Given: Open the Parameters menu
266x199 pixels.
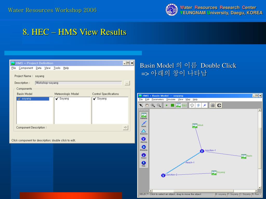Looking at the screenshot, I should coord(158,99).
